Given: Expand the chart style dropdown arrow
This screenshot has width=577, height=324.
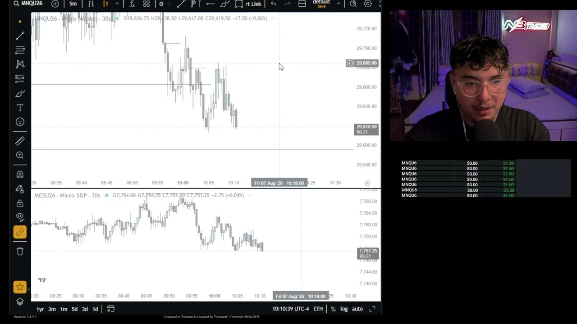Looking at the screenshot, I should [117, 4].
